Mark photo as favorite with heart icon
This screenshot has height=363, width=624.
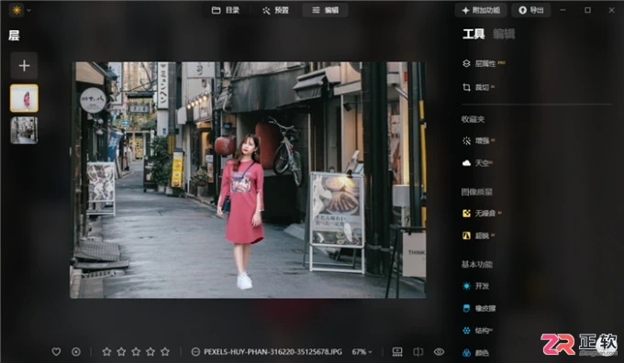pos(57,352)
